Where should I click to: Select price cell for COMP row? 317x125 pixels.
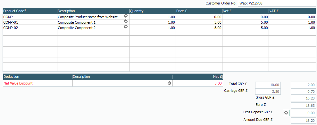pyautogui.click(x=199, y=17)
